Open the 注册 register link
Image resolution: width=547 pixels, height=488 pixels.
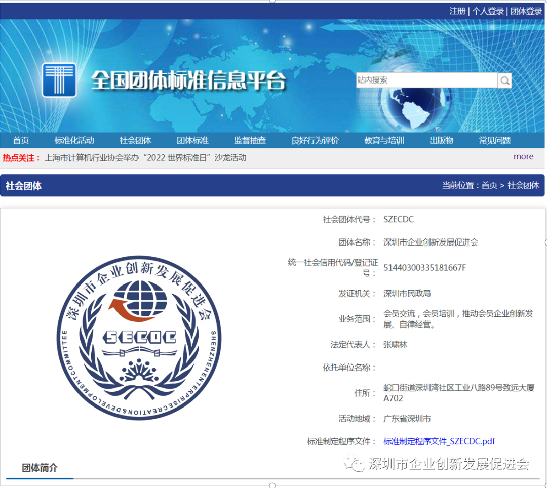(457, 11)
